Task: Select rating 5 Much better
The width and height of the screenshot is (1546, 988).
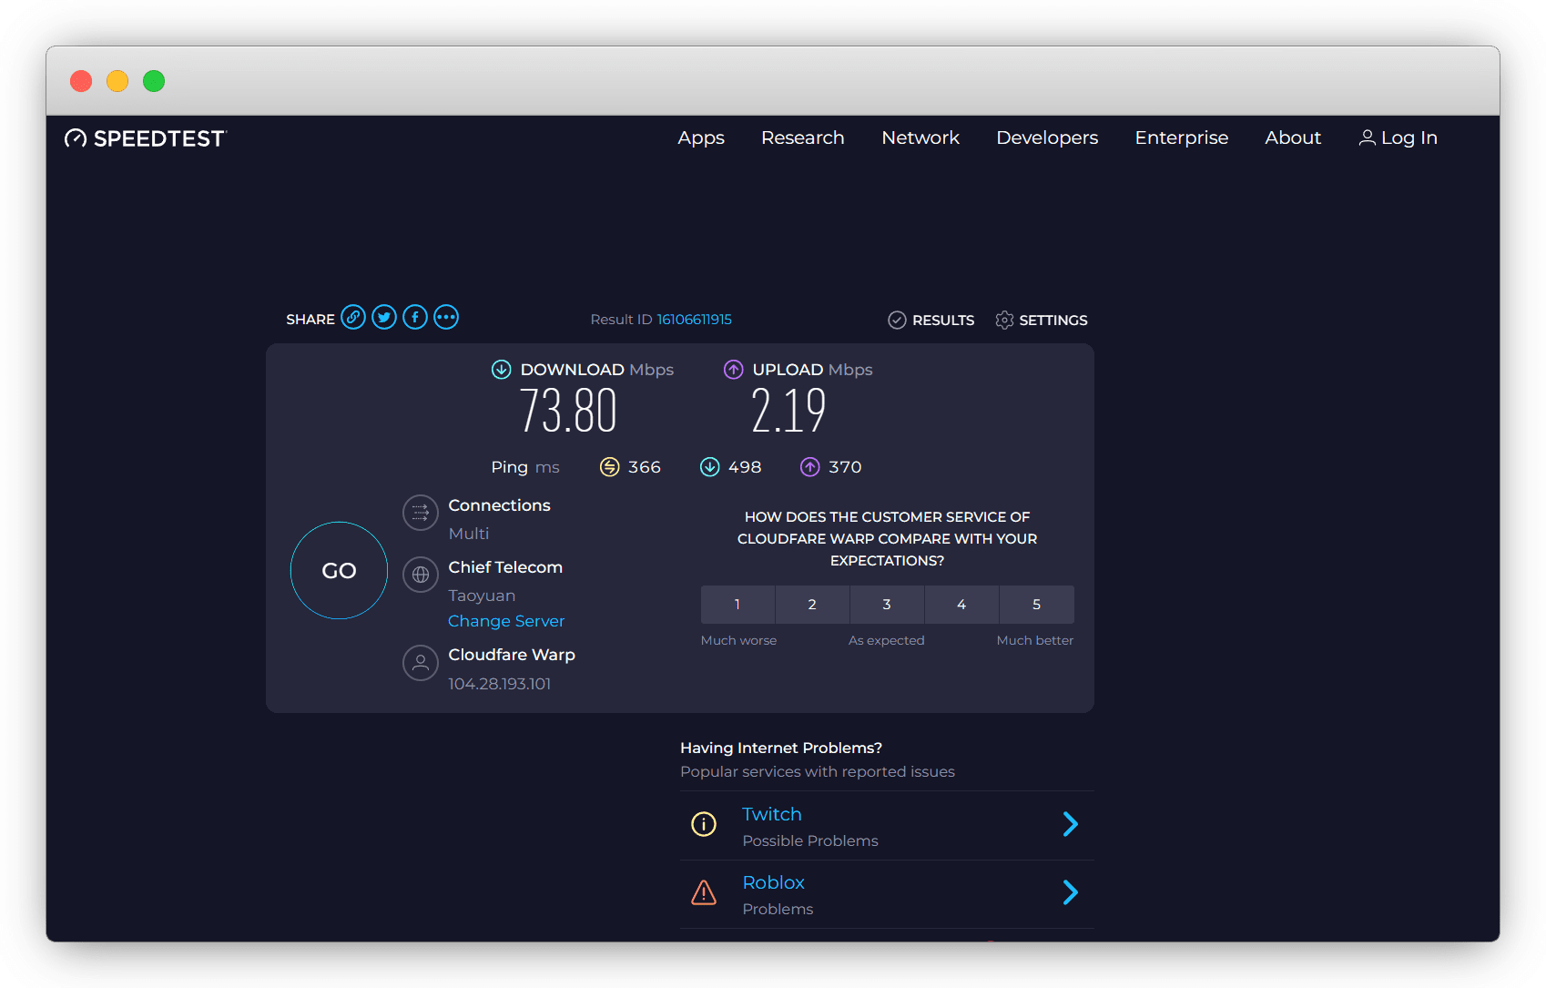Action: click(1036, 605)
